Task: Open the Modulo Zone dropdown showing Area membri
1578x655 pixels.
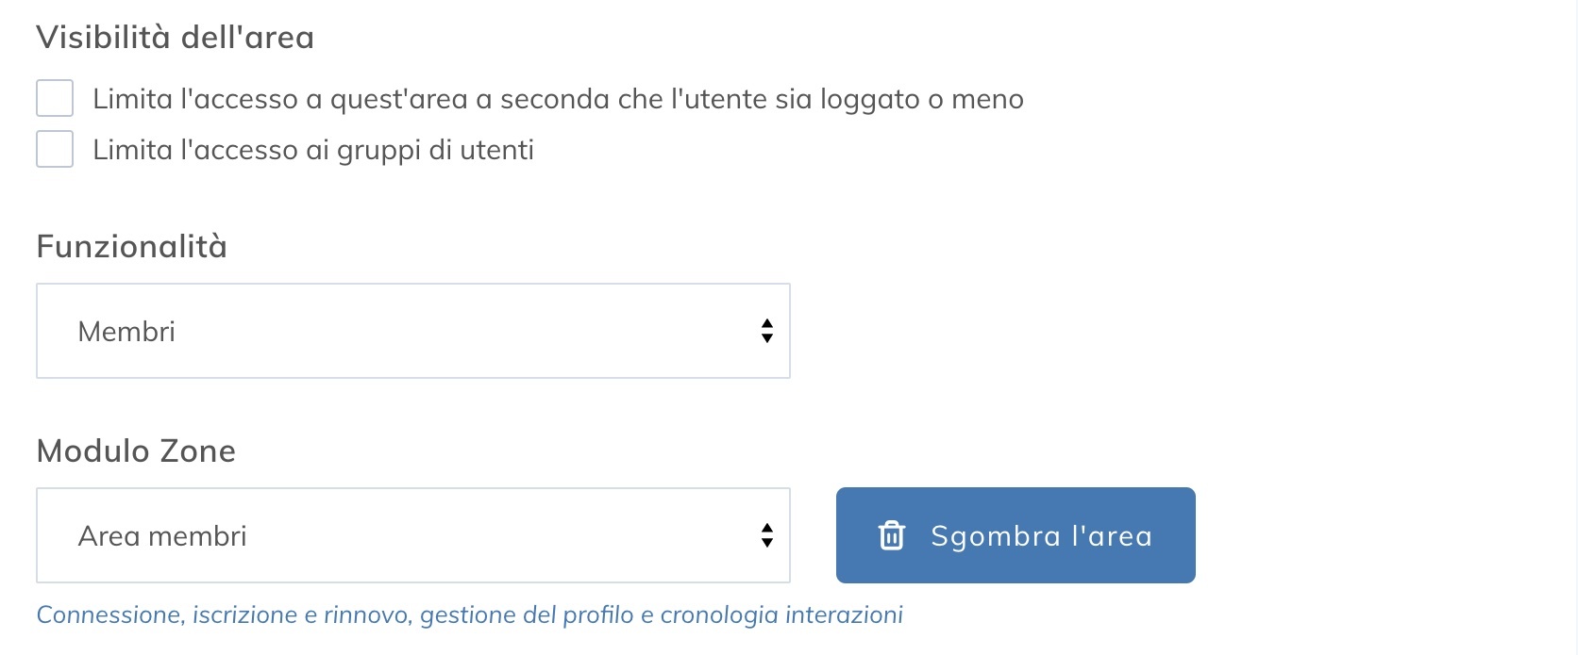Action: (x=412, y=535)
